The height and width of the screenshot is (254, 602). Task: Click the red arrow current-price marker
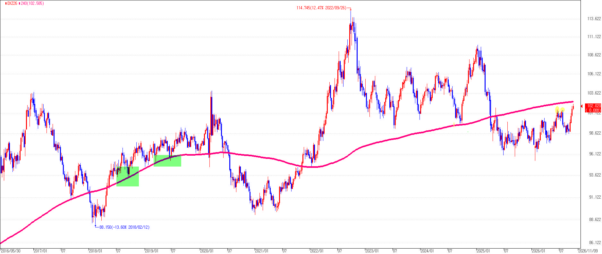pos(582,106)
